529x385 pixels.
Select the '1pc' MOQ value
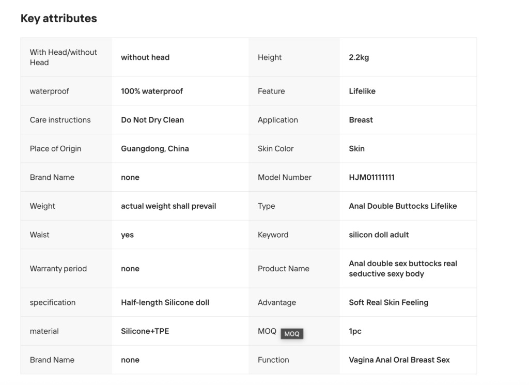(x=355, y=331)
